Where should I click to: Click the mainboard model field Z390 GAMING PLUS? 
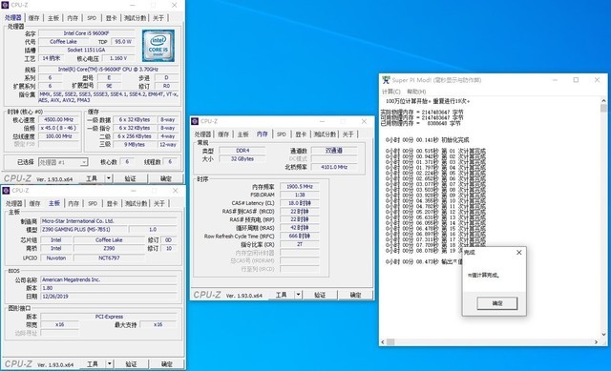click(x=83, y=229)
